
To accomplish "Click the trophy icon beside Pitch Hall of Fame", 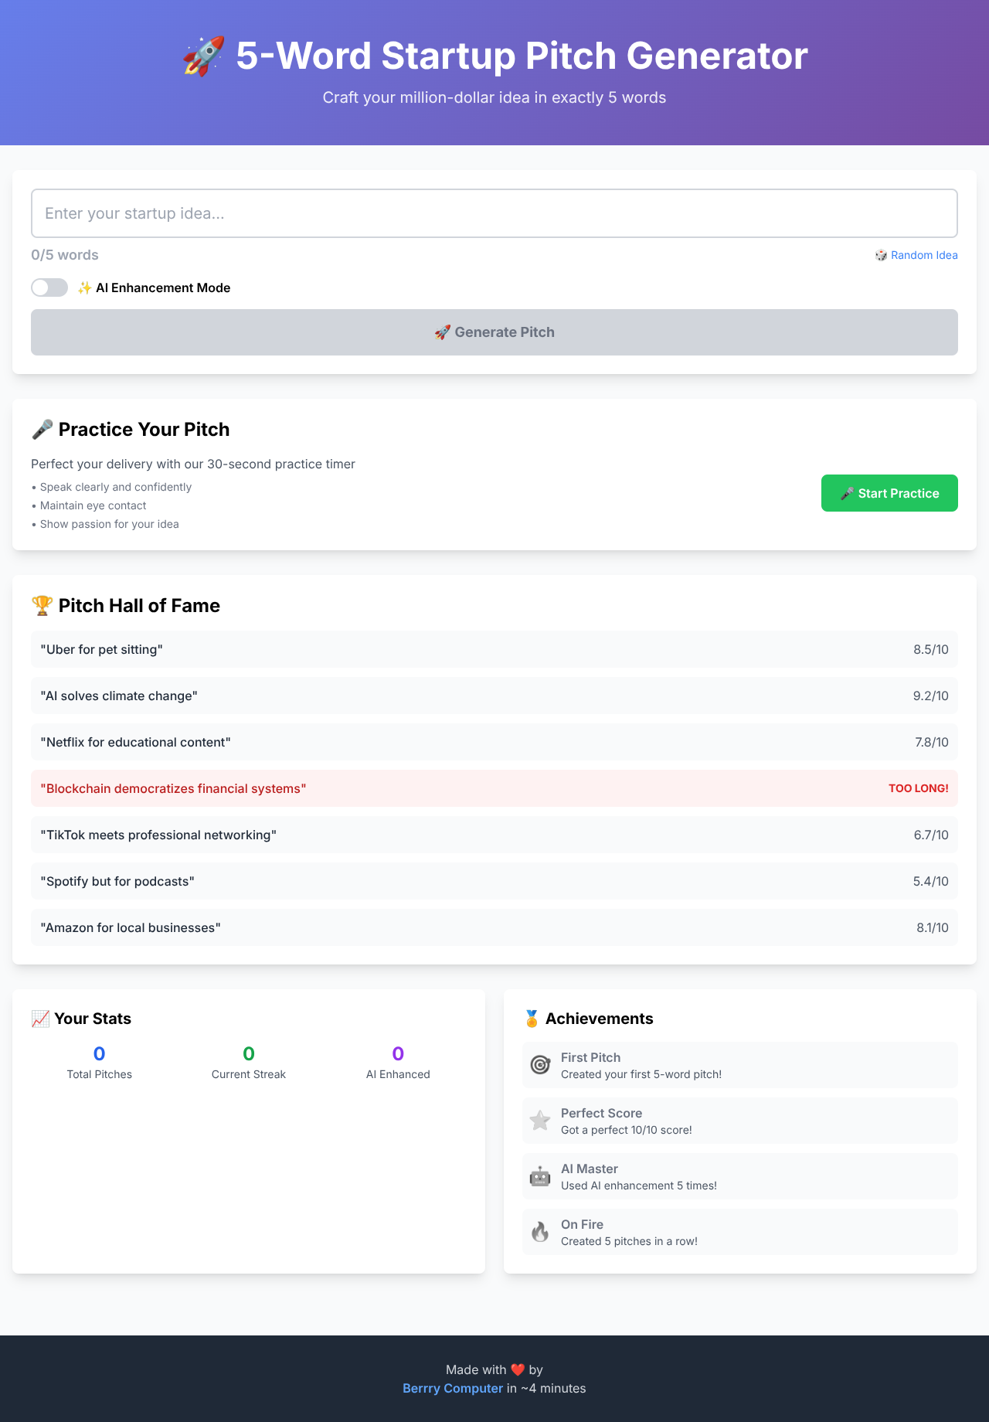I will [x=42, y=605].
